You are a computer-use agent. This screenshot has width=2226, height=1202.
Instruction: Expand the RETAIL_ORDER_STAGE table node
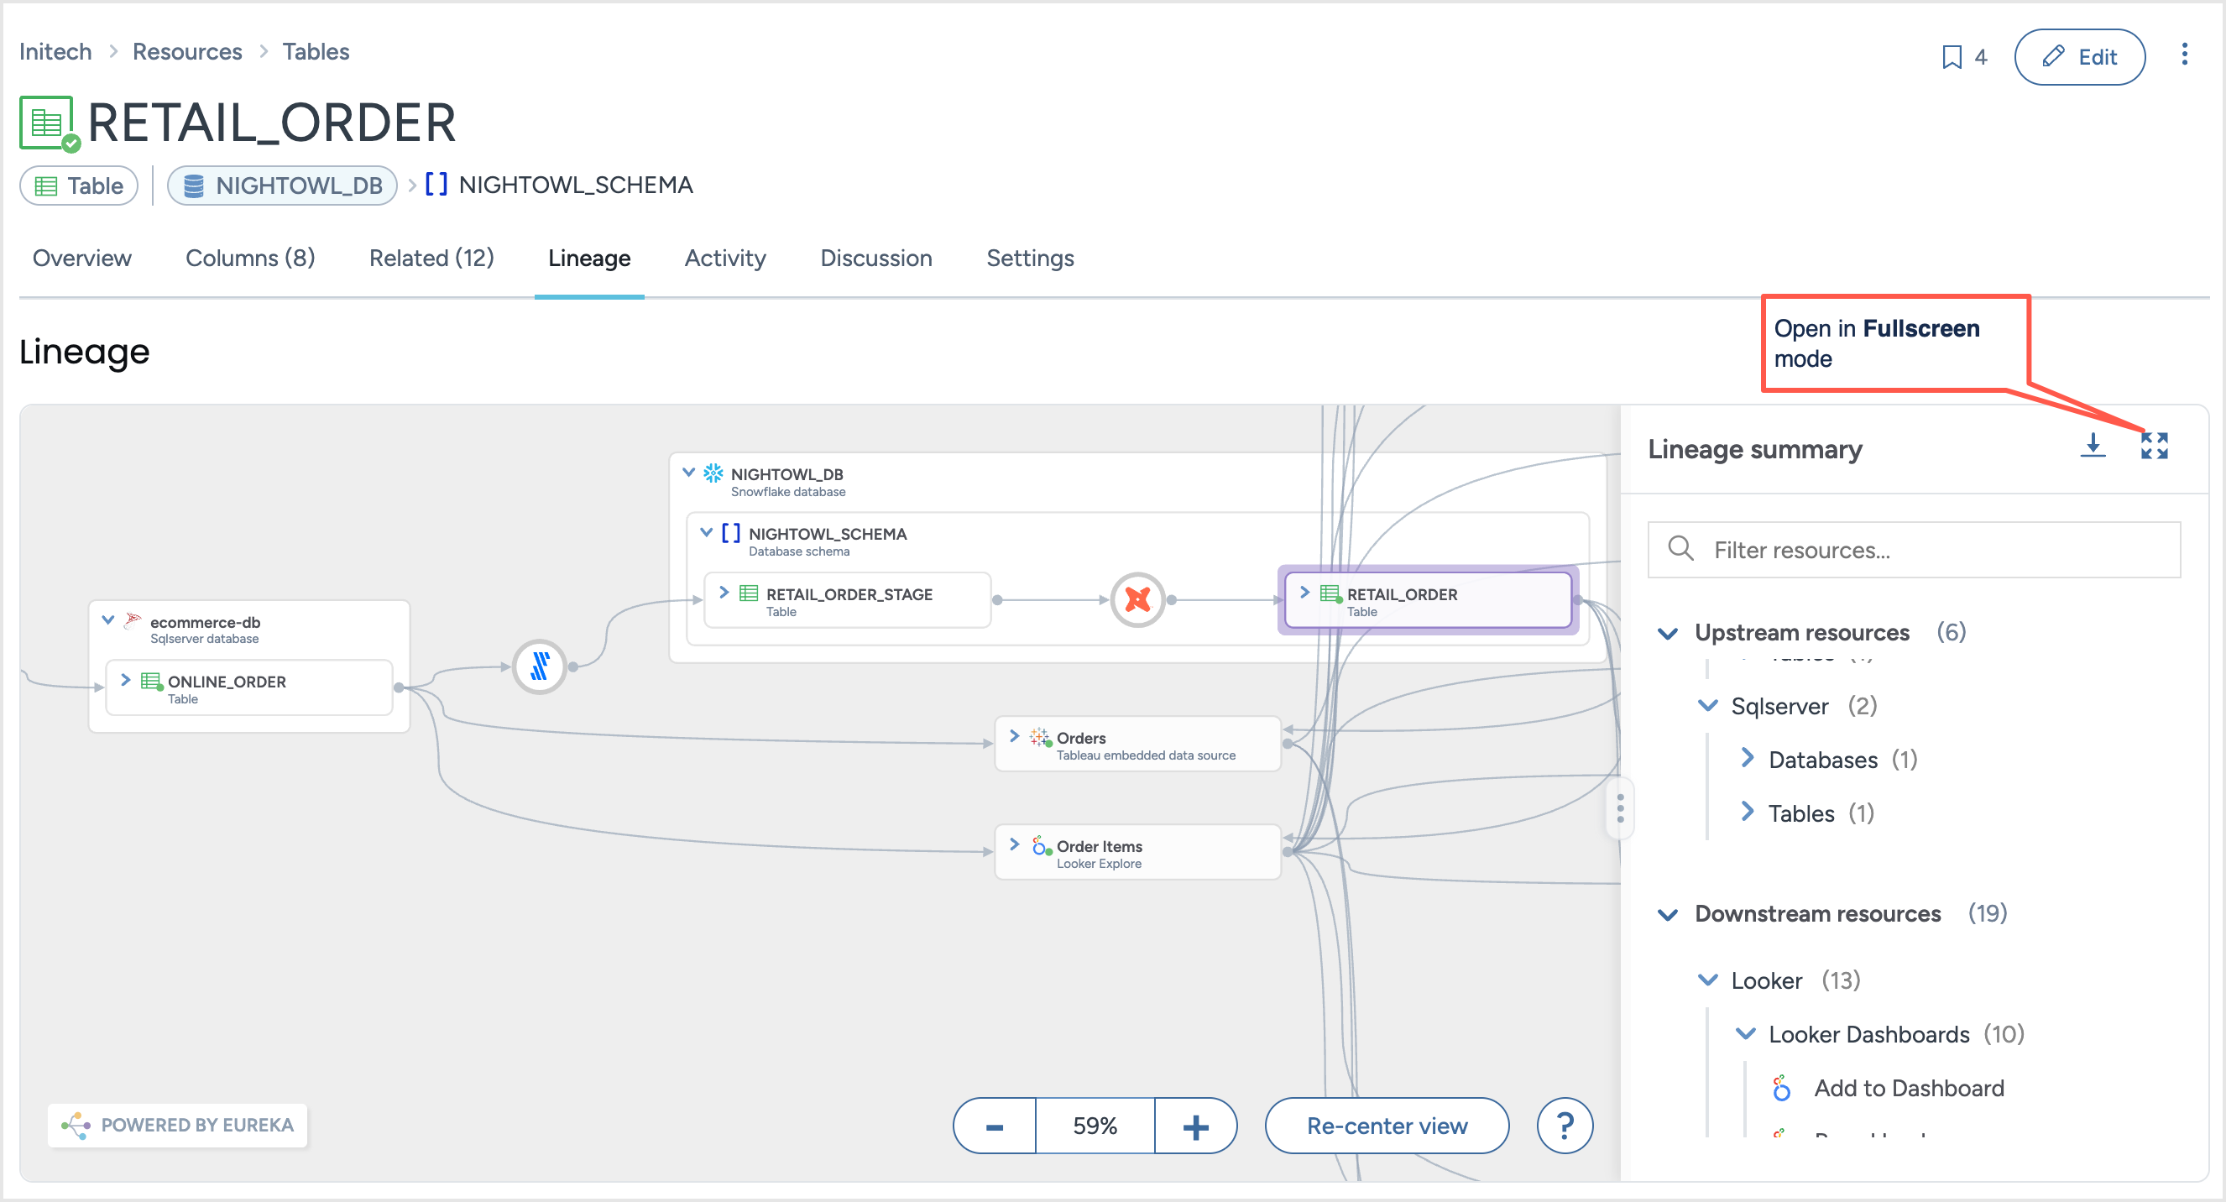724,592
